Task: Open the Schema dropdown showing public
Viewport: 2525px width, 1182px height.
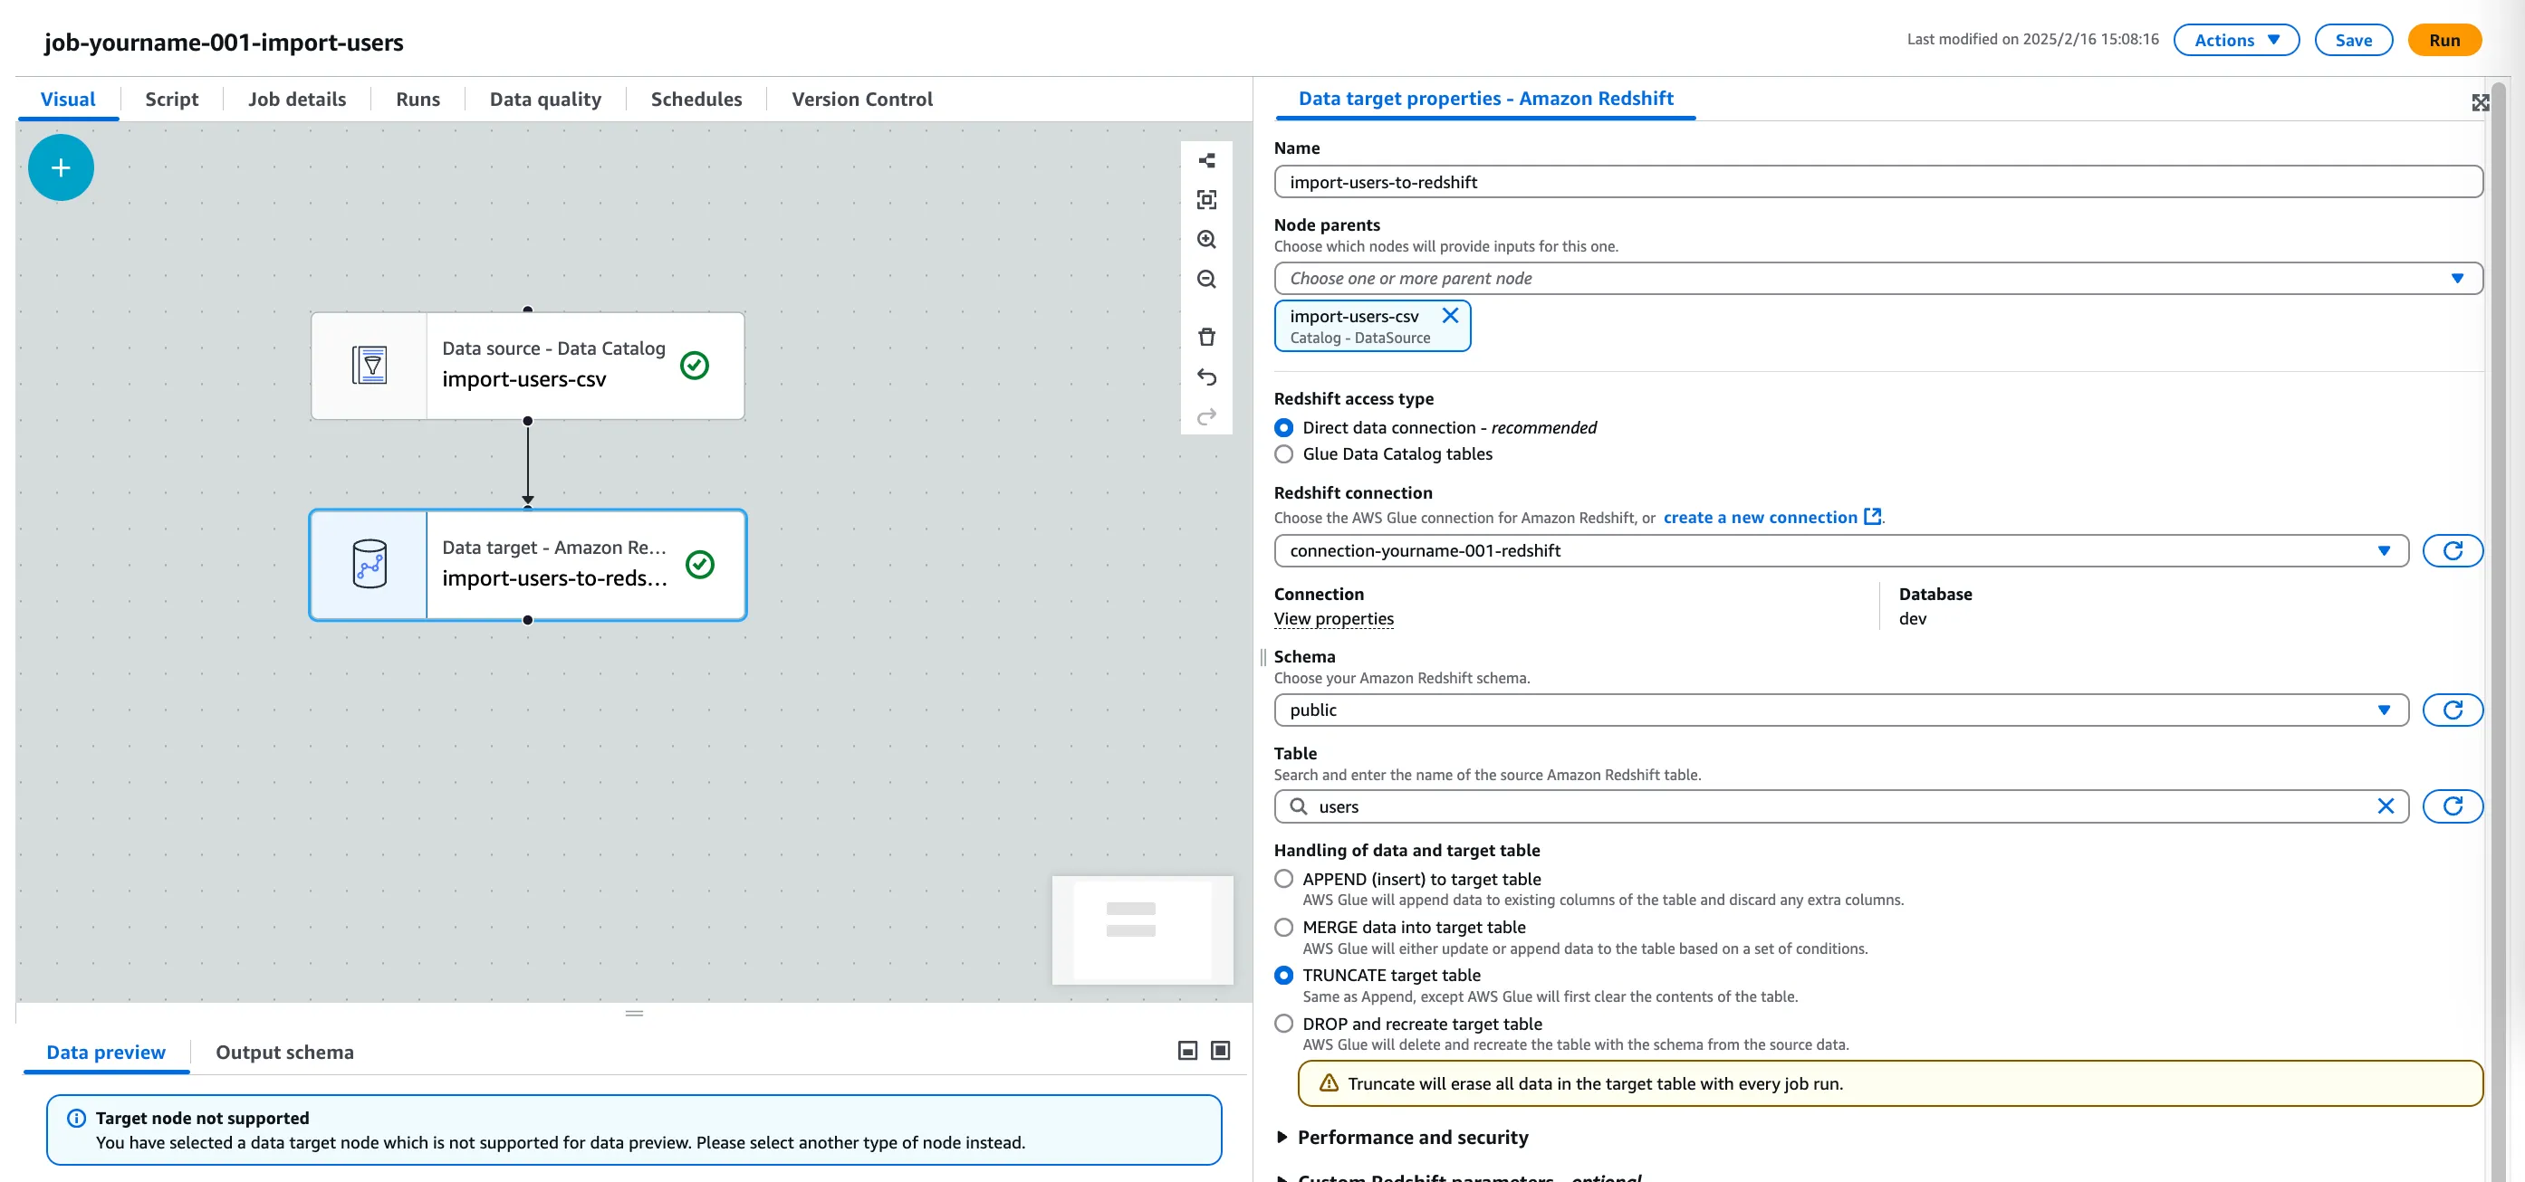Action: click(1839, 710)
